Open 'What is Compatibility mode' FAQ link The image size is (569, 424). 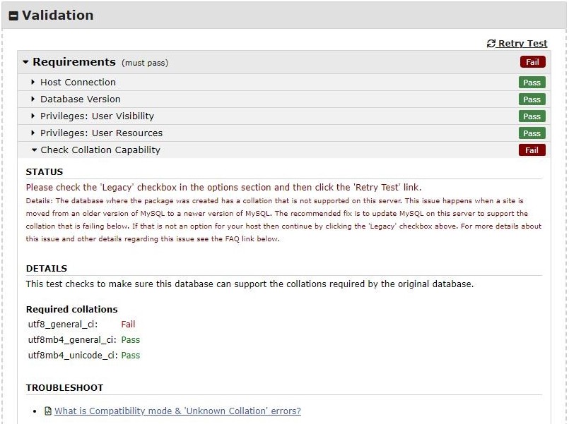tap(177, 411)
